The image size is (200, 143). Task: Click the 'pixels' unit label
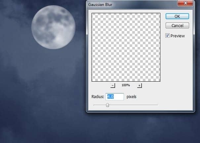[131, 97]
